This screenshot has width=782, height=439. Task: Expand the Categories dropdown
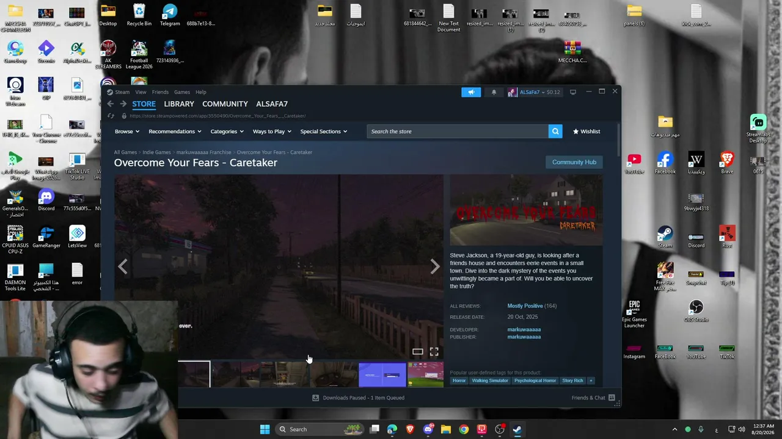(227, 132)
